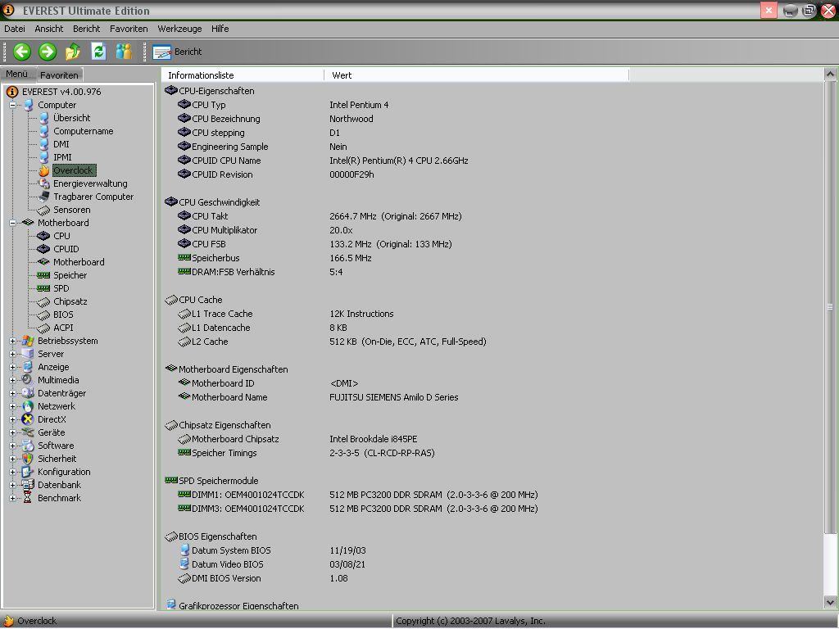Open the Ansicht menu
Viewport: 839px width, 629px height.
coord(48,29)
